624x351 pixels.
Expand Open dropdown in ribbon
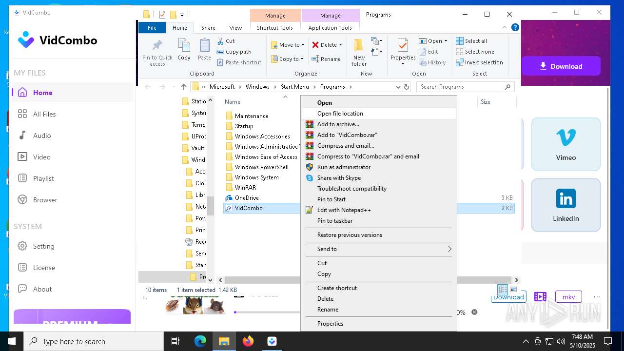tap(446, 41)
